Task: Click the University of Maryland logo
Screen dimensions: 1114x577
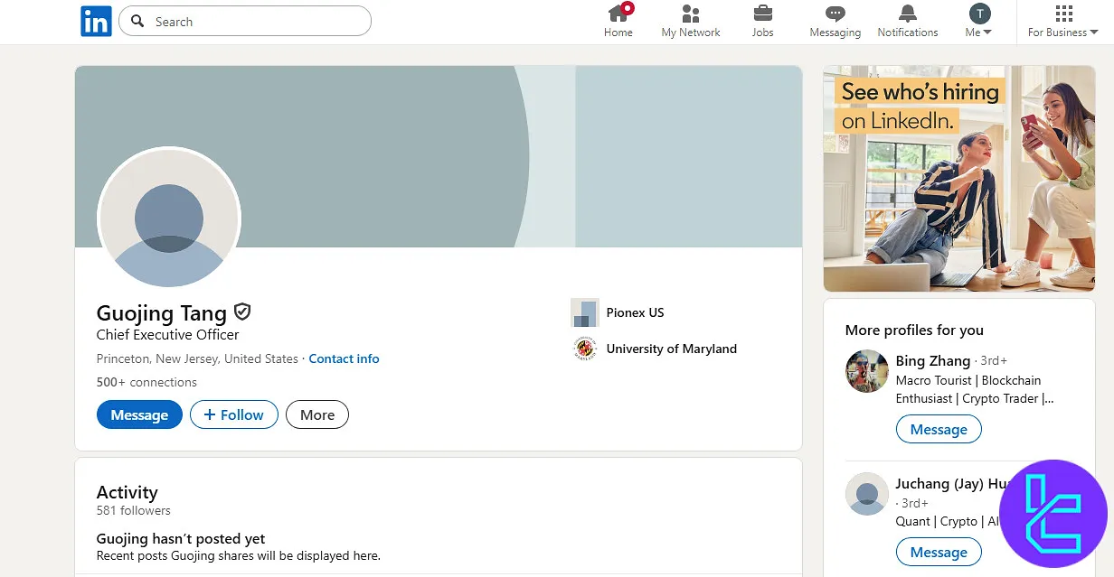Action: (585, 349)
